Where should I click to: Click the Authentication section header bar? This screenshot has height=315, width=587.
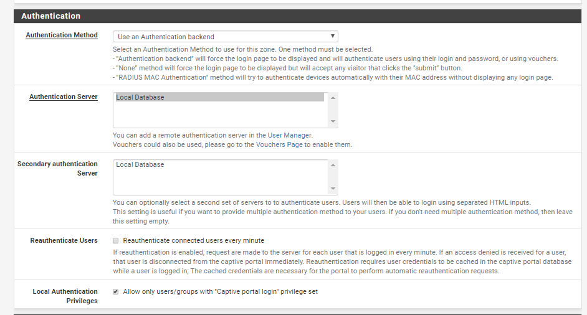(x=298, y=16)
